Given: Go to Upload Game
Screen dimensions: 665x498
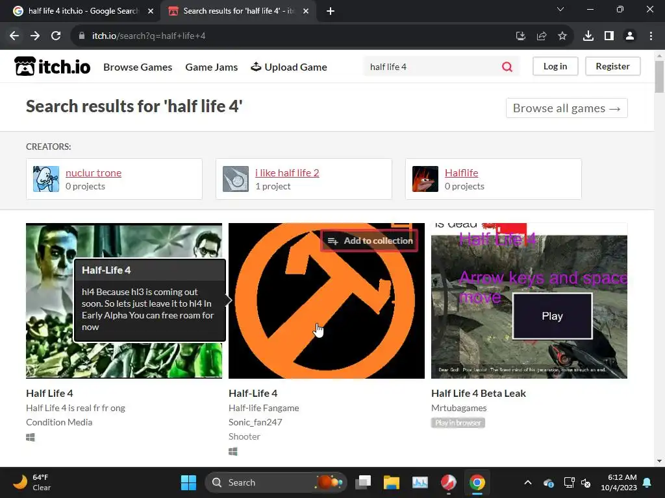Looking at the screenshot, I should pos(289,67).
